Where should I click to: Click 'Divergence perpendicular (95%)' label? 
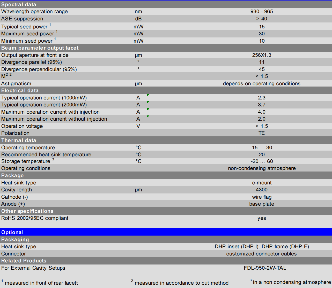pos(39,69)
